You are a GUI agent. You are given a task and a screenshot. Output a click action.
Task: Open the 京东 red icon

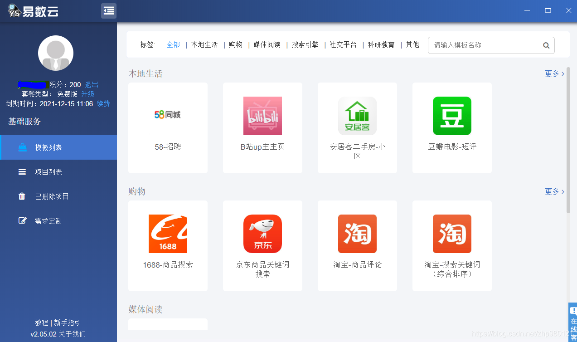coord(262,234)
